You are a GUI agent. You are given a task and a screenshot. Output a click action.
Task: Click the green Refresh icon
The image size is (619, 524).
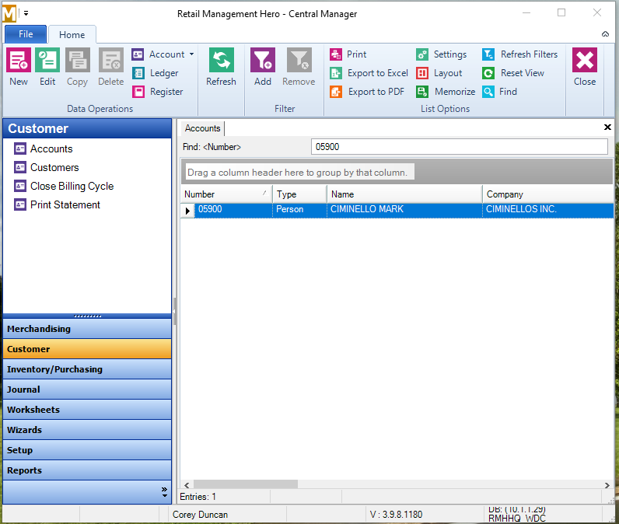tap(222, 60)
